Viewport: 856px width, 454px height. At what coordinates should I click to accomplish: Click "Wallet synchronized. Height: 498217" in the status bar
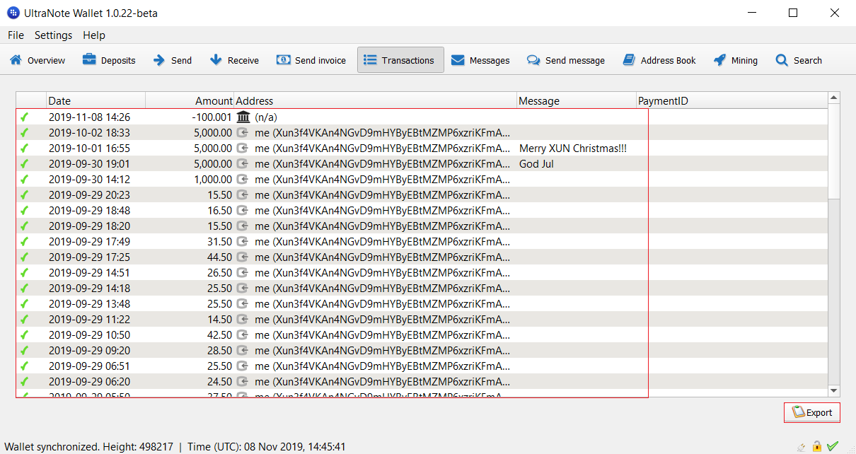click(88, 447)
